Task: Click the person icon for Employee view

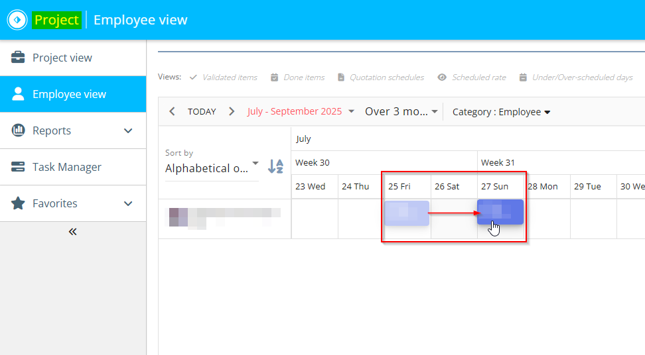Action: pos(18,94)
